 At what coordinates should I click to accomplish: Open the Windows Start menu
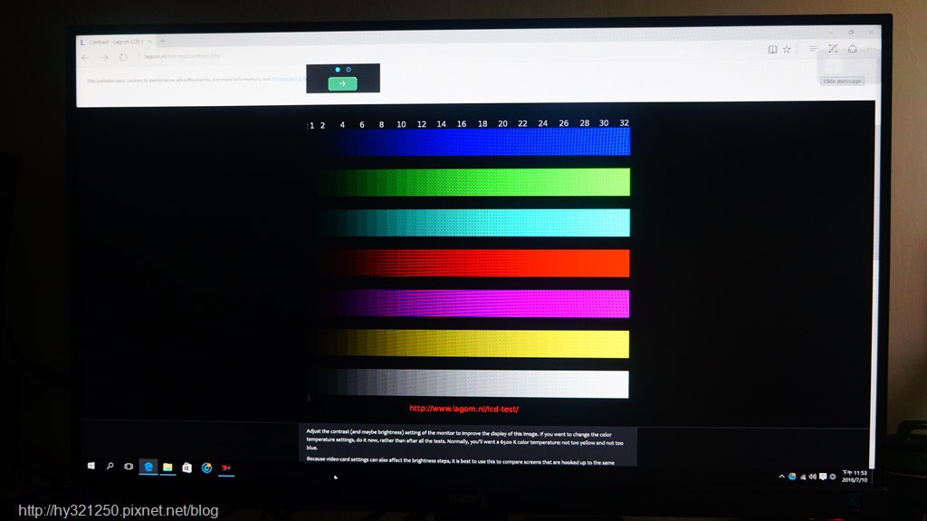tap(91, 466)
